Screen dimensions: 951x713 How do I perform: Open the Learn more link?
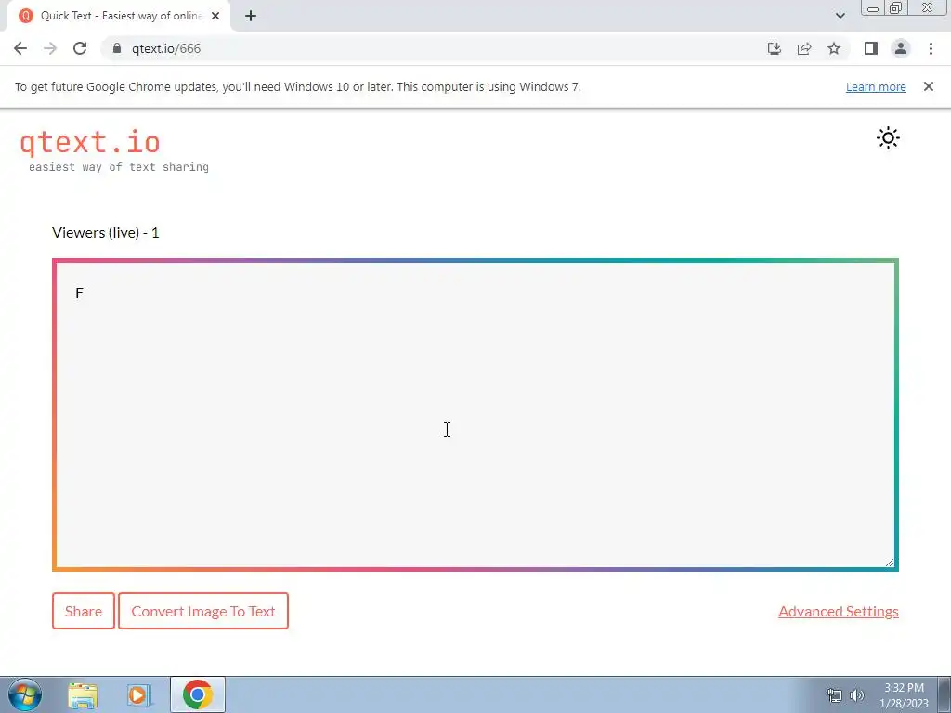876,86
